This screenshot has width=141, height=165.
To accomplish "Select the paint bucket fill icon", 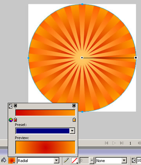I will [4, 160].
